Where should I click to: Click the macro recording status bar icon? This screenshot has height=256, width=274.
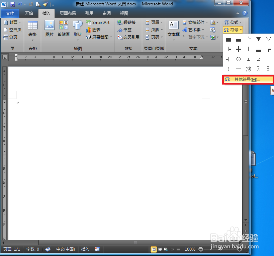97,249
